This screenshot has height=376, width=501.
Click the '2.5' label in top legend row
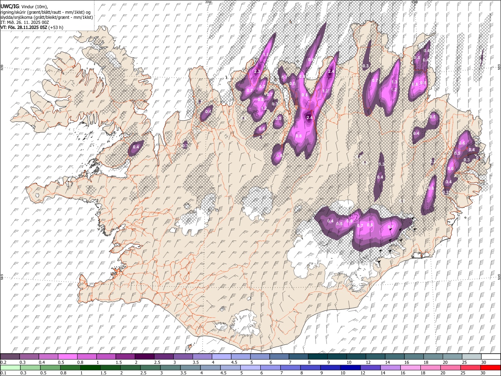(157, 362)
